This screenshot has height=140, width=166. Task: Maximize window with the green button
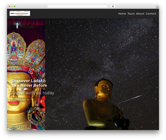(15, 6)
